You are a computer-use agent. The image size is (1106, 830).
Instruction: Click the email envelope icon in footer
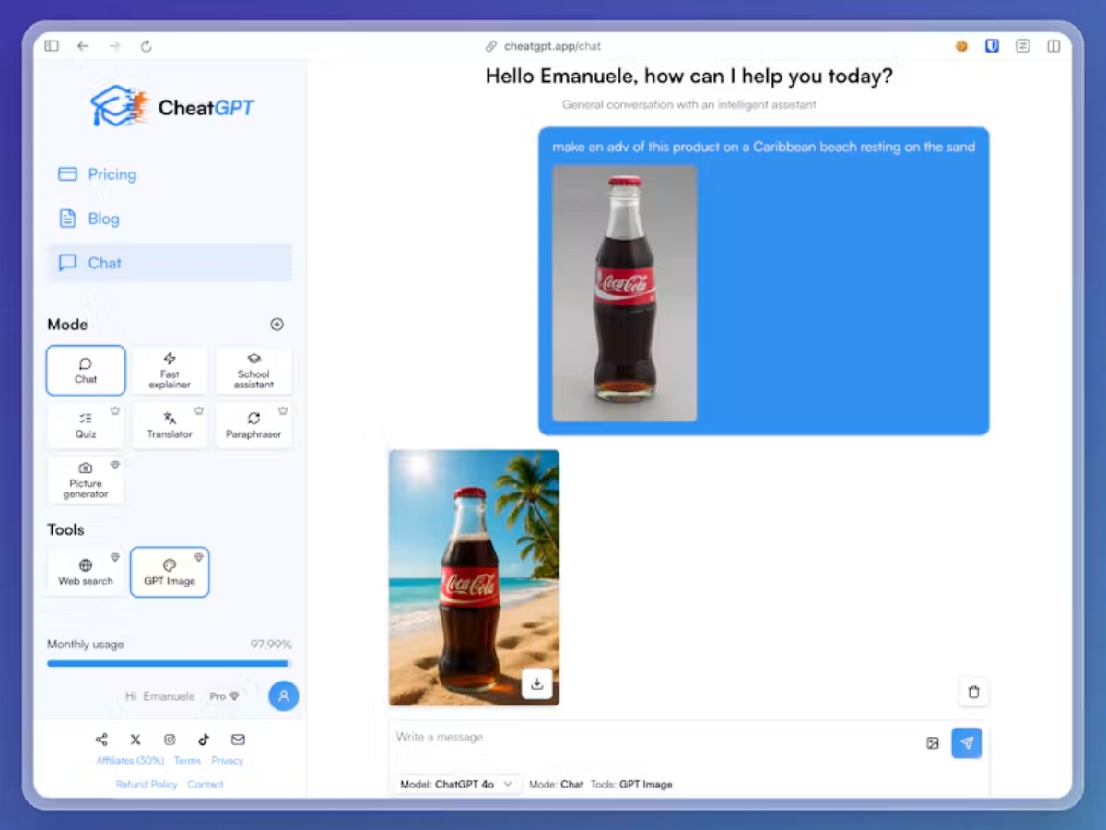[x=238, y=740]
